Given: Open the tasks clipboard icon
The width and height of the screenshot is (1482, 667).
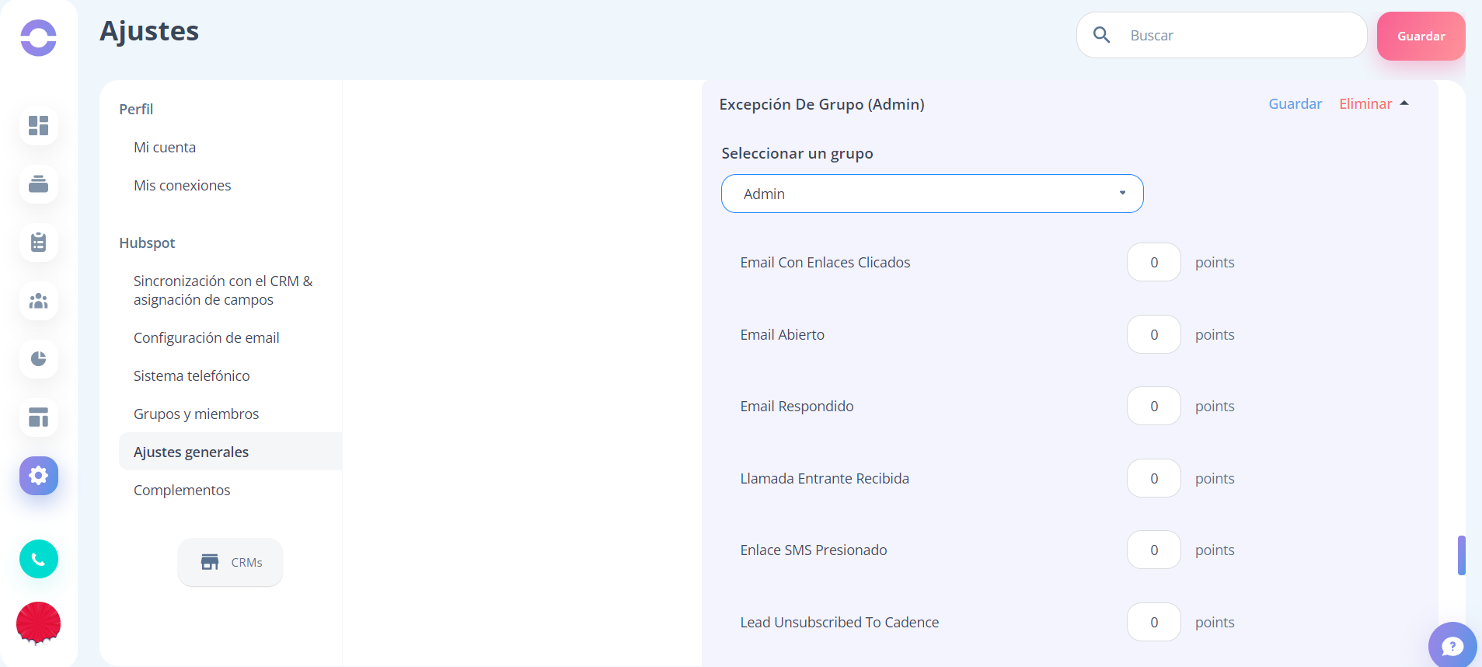Looking at the screenshot, I should pos(38,243).
